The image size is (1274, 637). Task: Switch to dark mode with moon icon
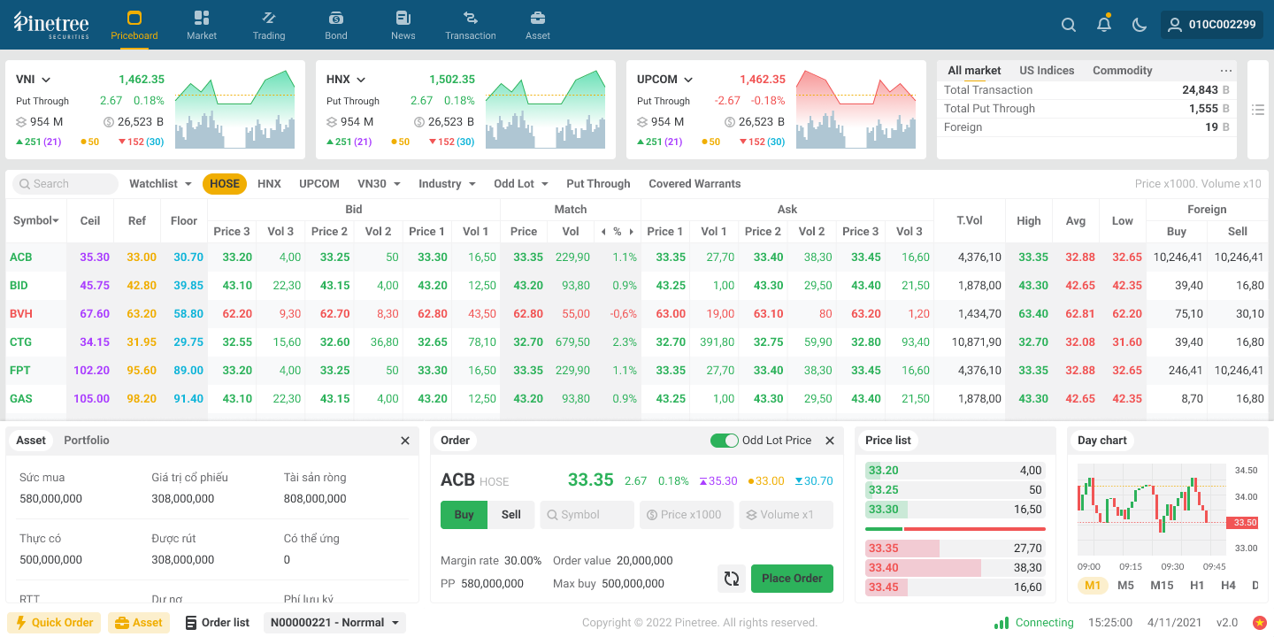click(1140, 25)
